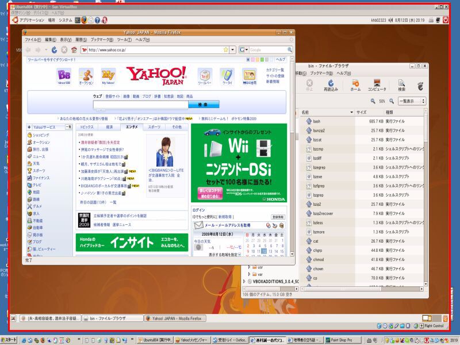Switch to the スポーツ news tab
This screenshot has width=460, height=345.
click(154, 127)
